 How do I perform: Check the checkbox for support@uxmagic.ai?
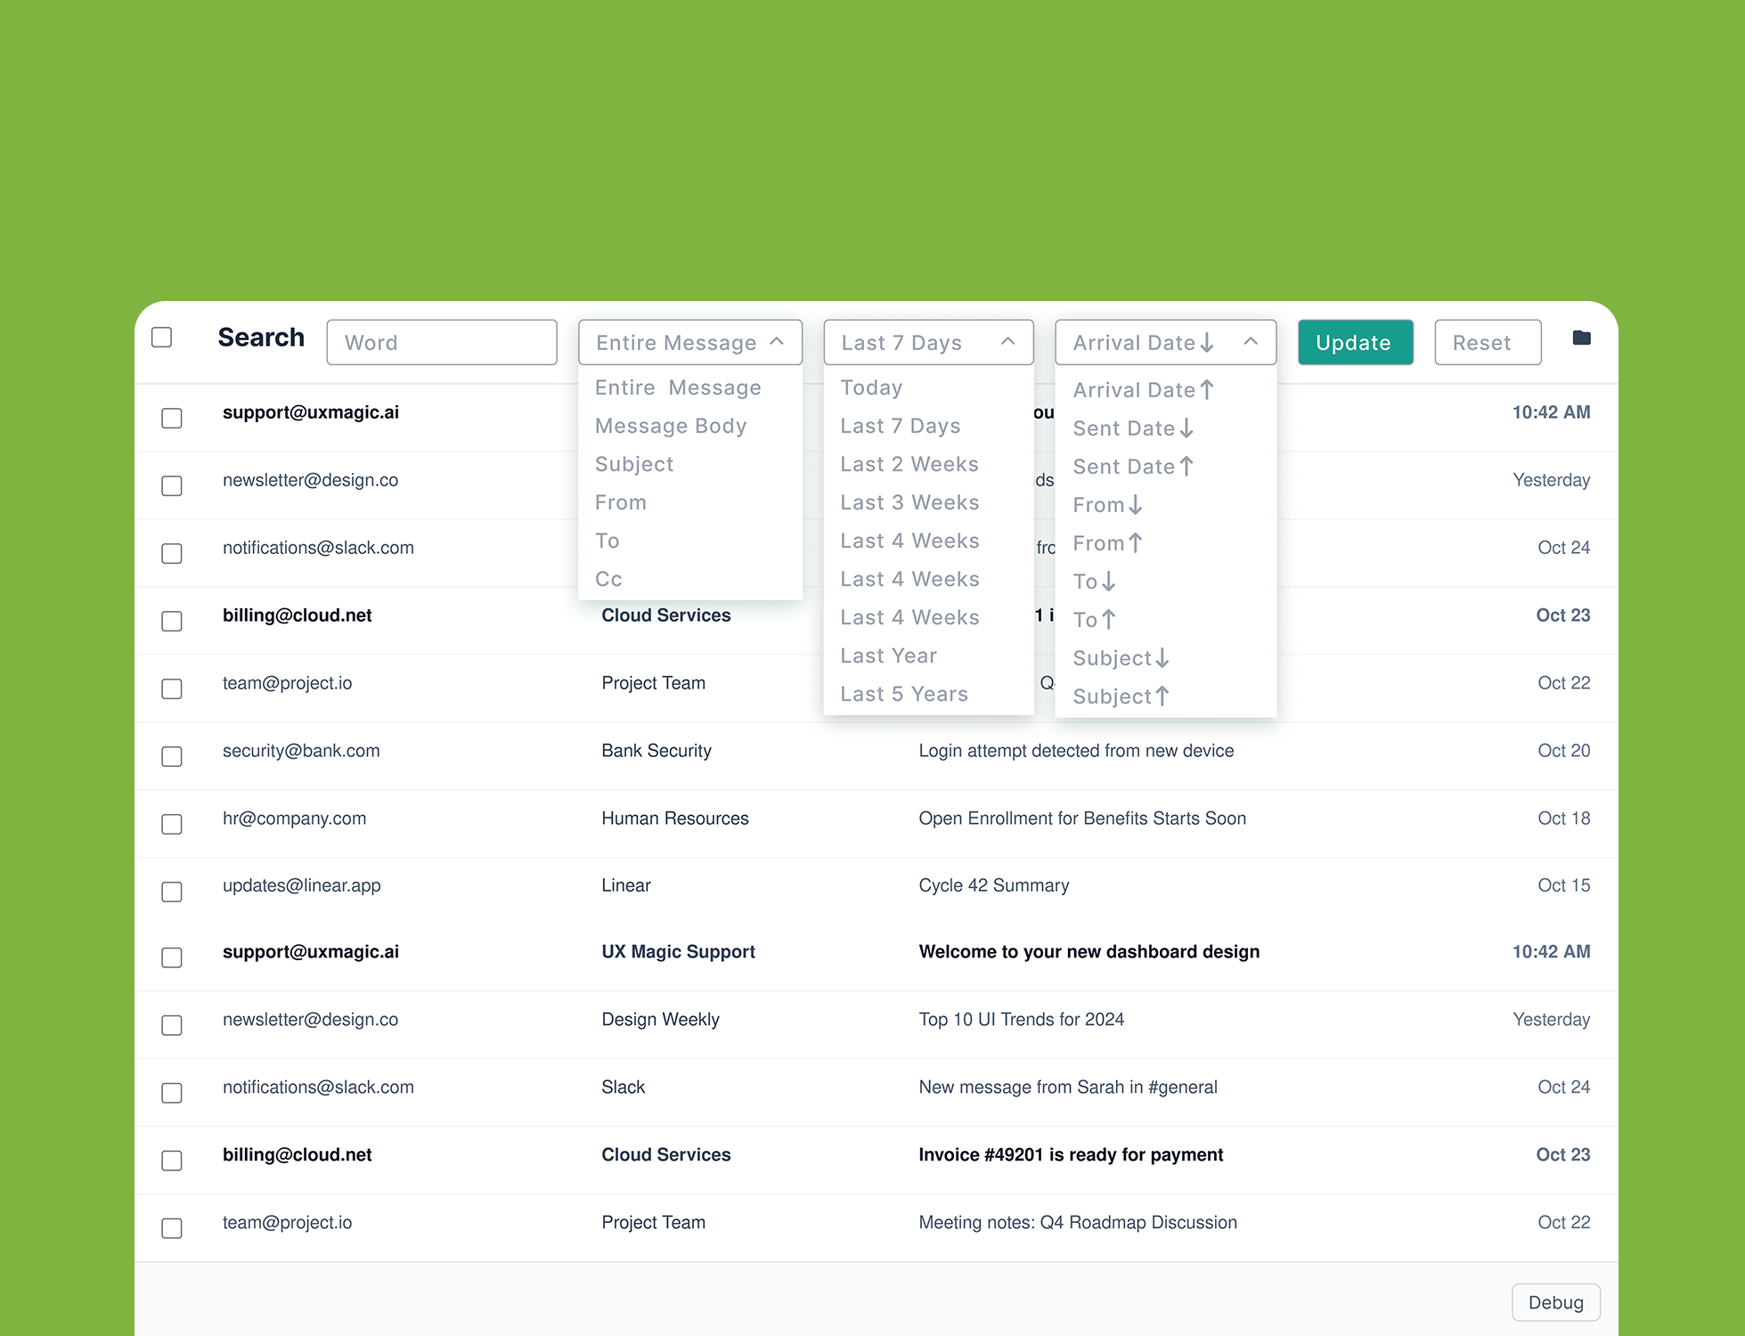pos(172,418)
